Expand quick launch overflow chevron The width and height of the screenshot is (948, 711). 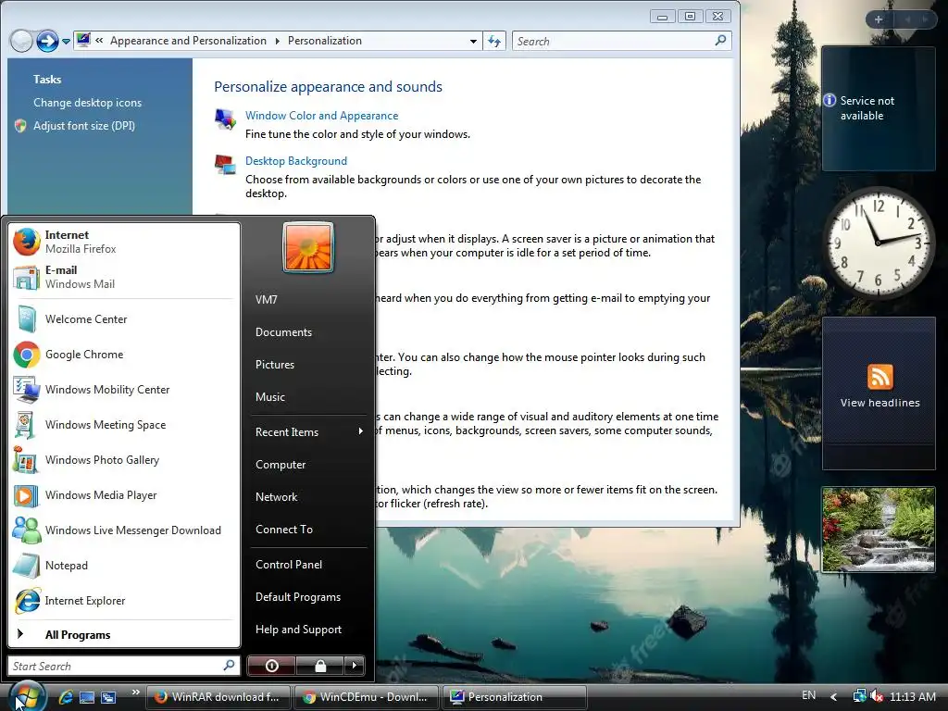(135, 692)
